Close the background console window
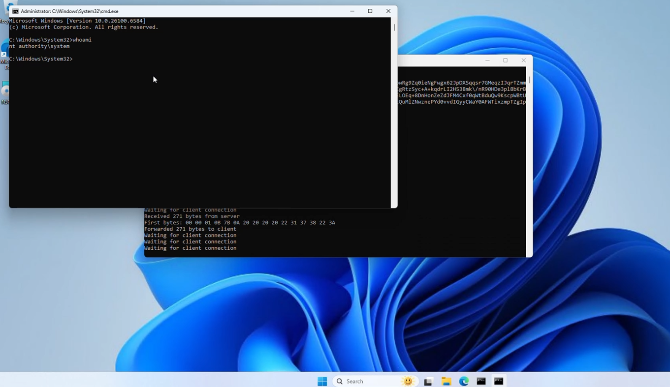The image size is (670, 387). pos(524,60)
